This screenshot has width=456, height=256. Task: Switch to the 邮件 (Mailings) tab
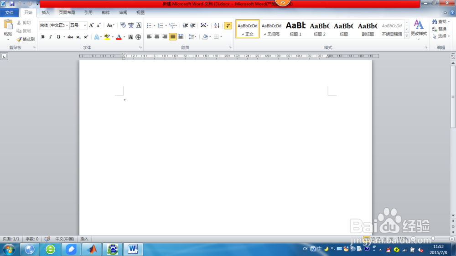click(x=106, y=12)
